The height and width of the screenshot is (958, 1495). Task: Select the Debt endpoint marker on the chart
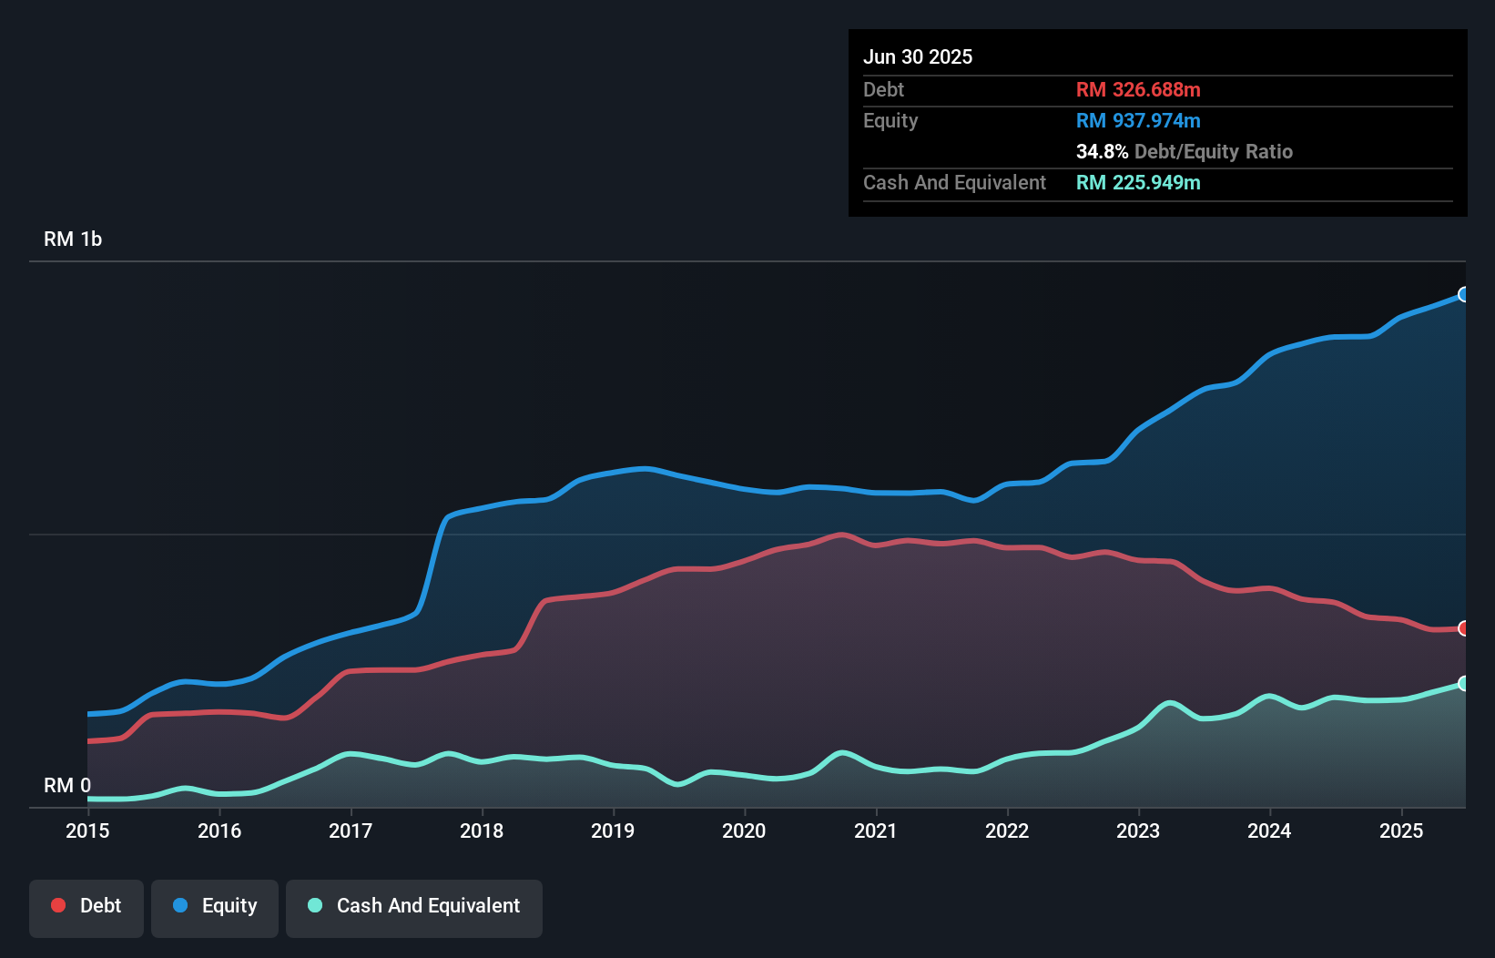(x=1464, y=628)
